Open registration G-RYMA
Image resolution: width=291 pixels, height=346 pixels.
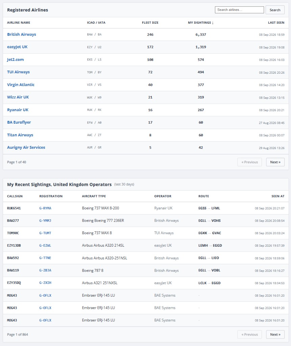[x=45, y=208]
